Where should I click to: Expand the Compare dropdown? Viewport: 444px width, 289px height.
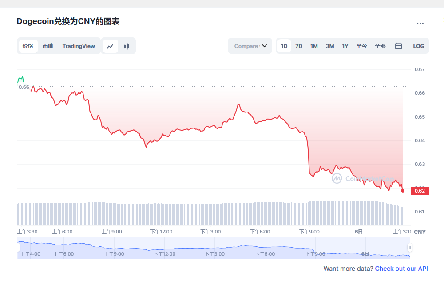250,46
